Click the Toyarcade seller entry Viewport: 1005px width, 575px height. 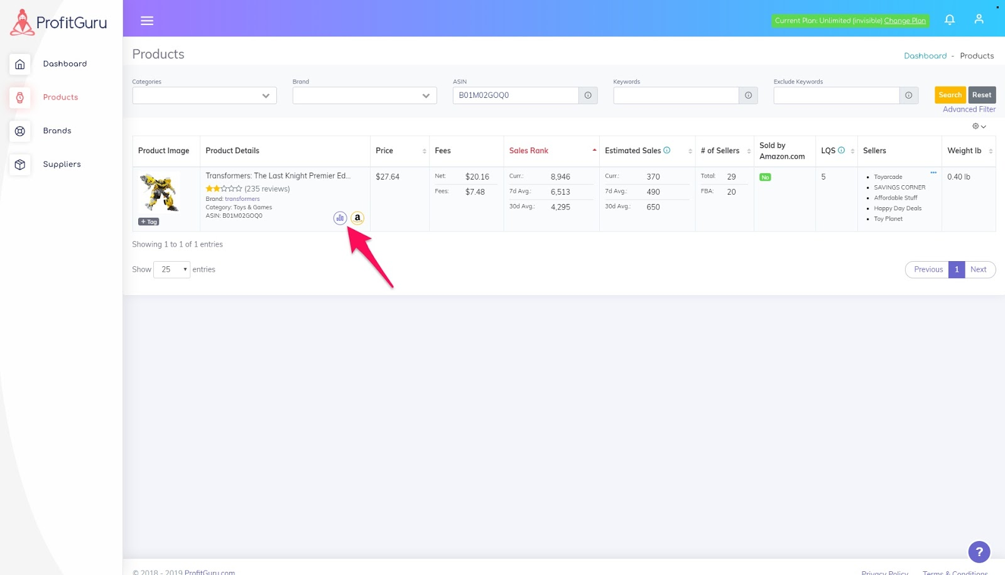[x=888, y=177]
